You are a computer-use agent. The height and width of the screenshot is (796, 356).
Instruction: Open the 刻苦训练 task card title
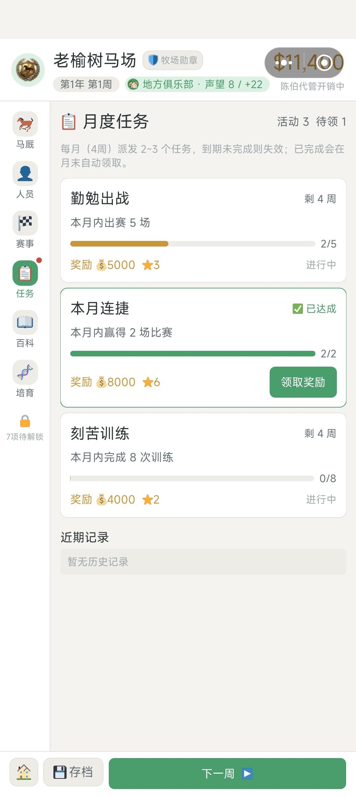[x=100, y=433]
